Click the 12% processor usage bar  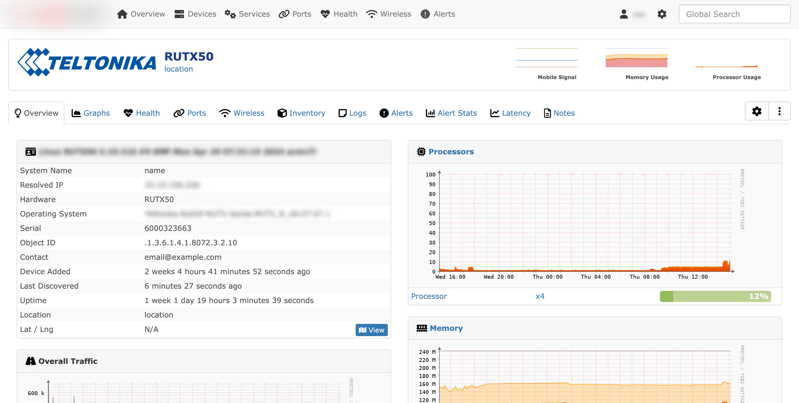click(715, 296)
